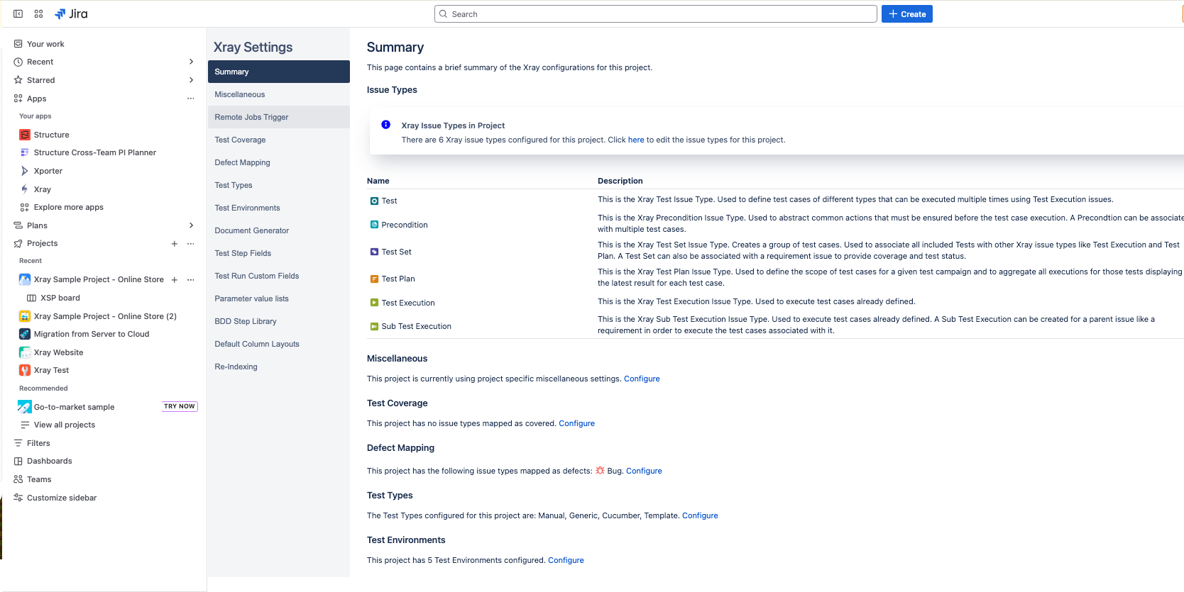Click Configure link under Defect Mapping
Image resolution: width=1184 pixels, height=592 pixels.
[x=644, y=471]
